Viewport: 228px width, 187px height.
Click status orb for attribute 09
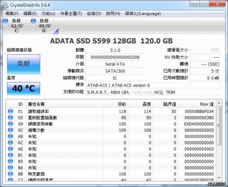(x=10, y=124)
